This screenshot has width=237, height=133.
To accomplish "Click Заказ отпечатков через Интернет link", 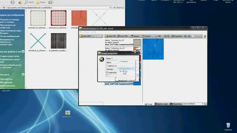I will click(x=10, y=32).
